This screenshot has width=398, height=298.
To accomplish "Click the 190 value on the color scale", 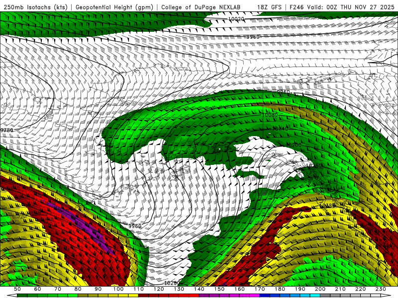I will 300,289.
